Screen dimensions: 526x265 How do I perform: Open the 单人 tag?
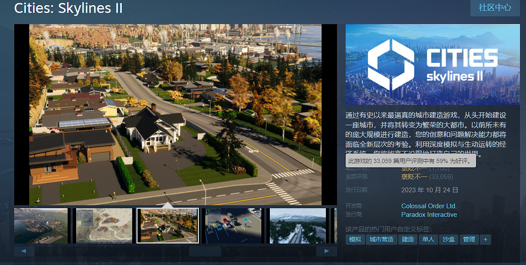point(428,240)
